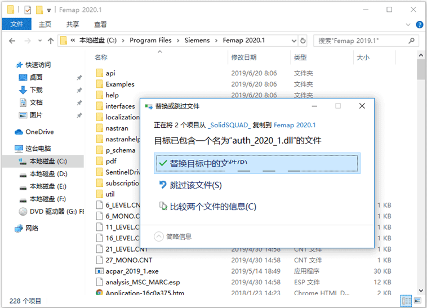Select the acpar_2019_1.exe file
427x308 pixels.
(131, 271)
